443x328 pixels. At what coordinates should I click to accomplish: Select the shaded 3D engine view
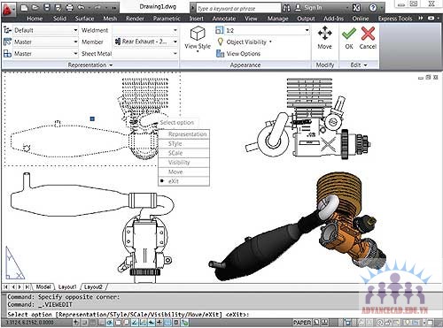297,227
